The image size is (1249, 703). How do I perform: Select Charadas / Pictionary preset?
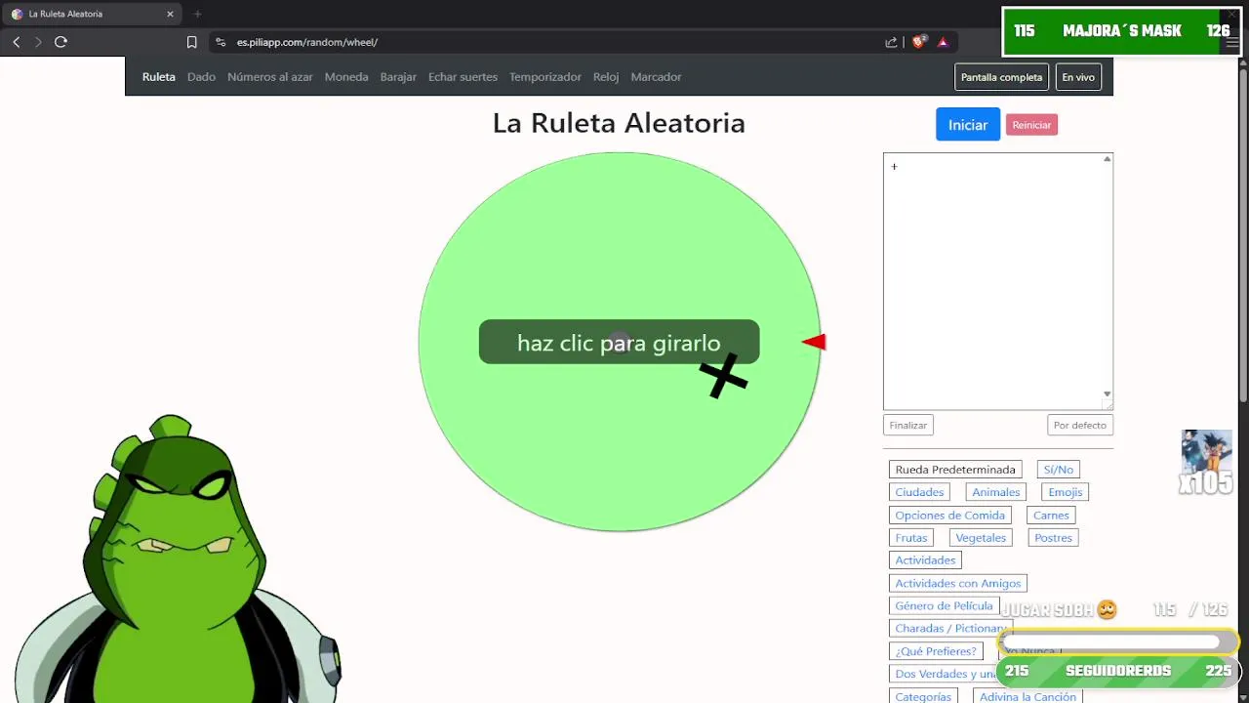[950, 629]
